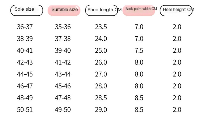Image resolution: width=205 pixels, height=119 pixels.
Task: Click sole size 50-51 in last row
Action: tap(25, 110)
